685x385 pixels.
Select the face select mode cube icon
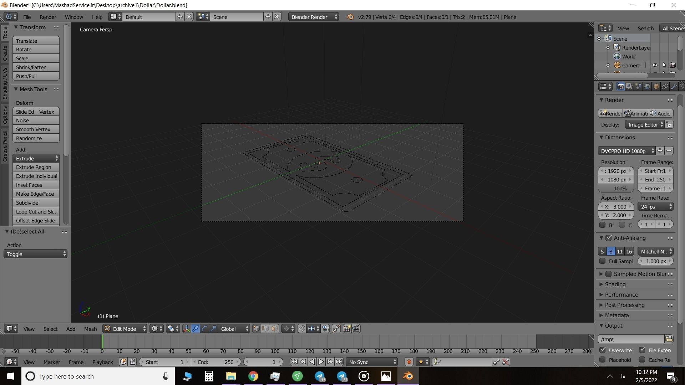click(274, 329)
